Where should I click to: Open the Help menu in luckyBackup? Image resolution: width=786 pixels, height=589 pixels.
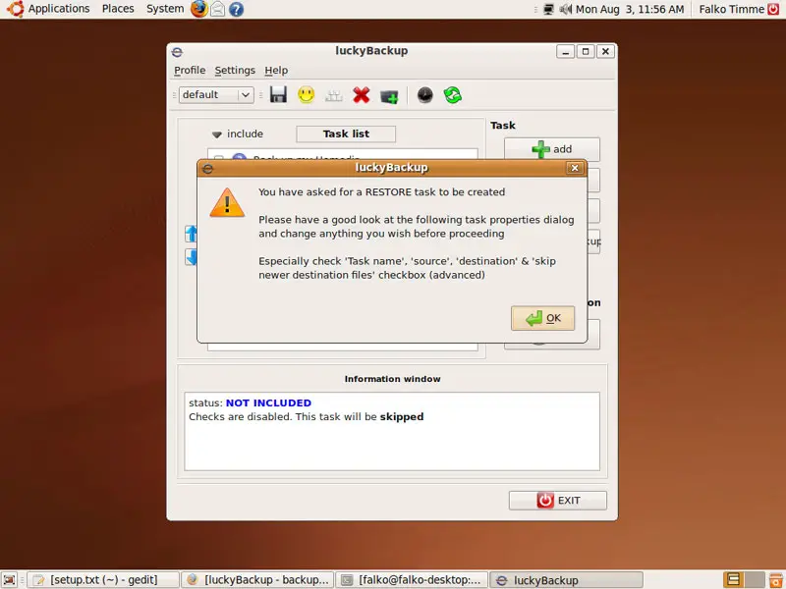(276, 70)
